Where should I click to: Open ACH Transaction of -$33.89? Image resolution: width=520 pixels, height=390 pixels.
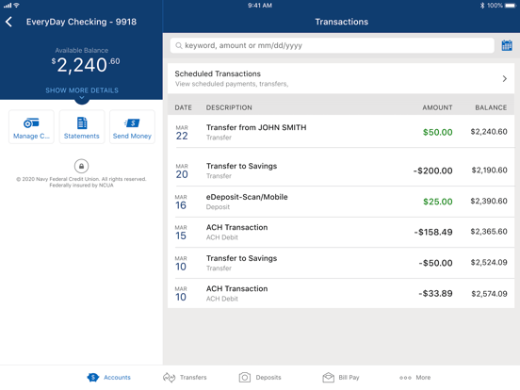point(341,294)
